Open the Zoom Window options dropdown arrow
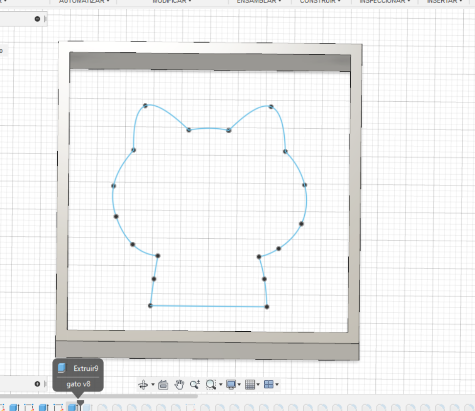475x411 pixels. point(221,385)
